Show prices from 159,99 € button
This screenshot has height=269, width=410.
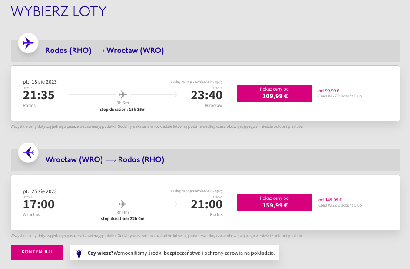274,203
